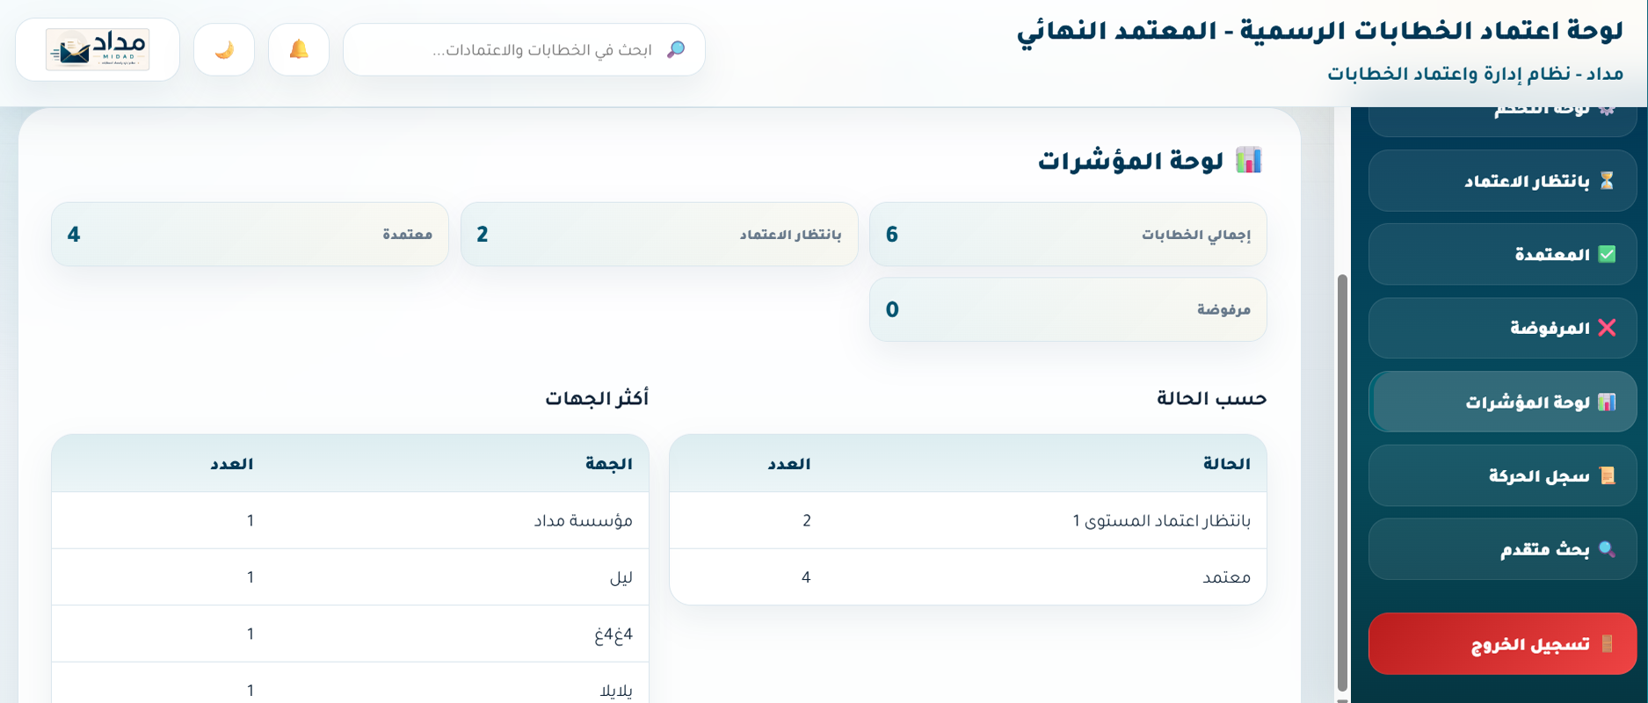The image size is (1648, 703).
Task: Click the الجهة column header
Action: click(x=609, y=464)
